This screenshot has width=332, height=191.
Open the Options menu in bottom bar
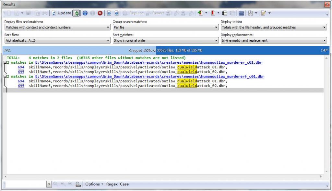click(94, 184)
